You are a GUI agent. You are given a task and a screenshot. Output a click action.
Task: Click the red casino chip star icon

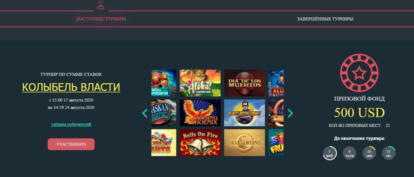tap(359, 73)
